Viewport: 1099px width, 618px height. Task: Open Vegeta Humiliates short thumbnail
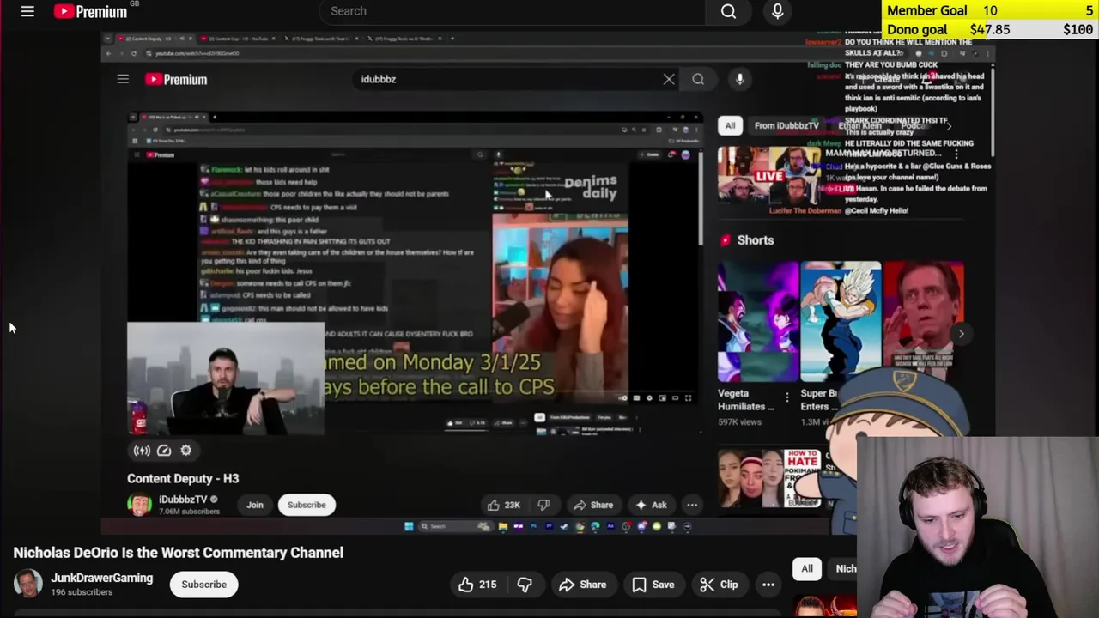[x=757, y=322]
